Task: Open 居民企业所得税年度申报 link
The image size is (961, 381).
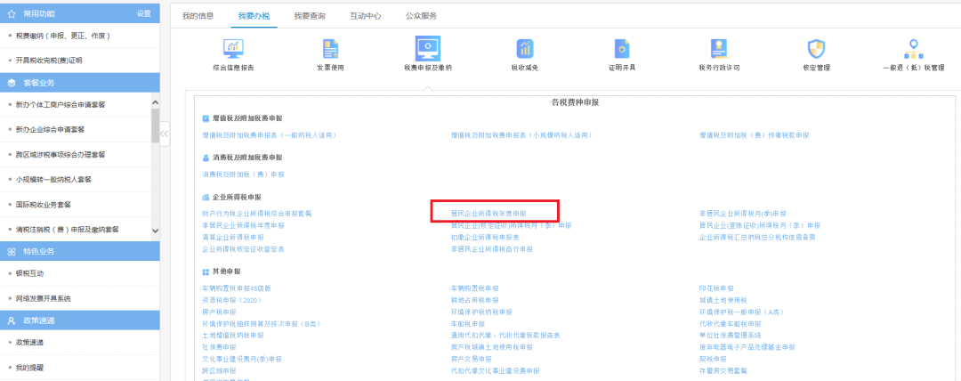Action: point(489,214)
